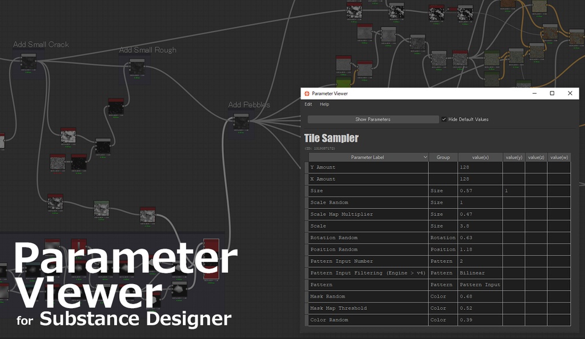Click the value(y) column header
Image resolution: width=585 pixels, height=339 pixels.
tap(514, 157)
